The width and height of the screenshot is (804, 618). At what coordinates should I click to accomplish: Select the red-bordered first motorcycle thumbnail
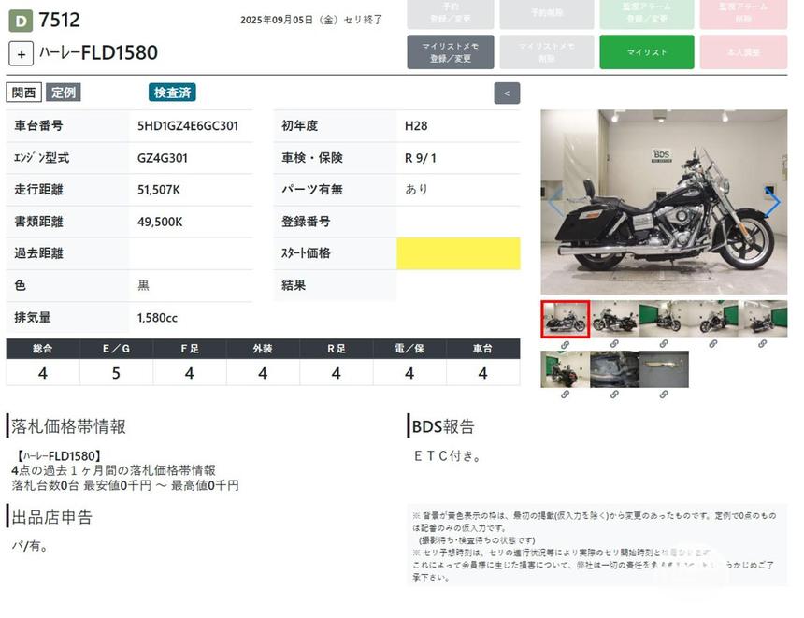tap(565, 319)
